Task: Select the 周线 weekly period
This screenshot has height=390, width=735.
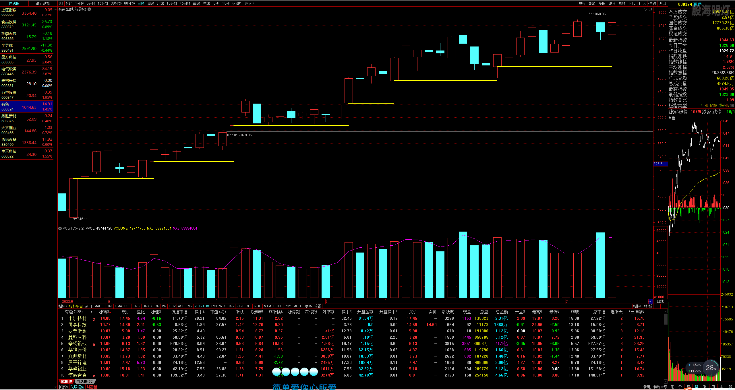Action: pos(151,3)
